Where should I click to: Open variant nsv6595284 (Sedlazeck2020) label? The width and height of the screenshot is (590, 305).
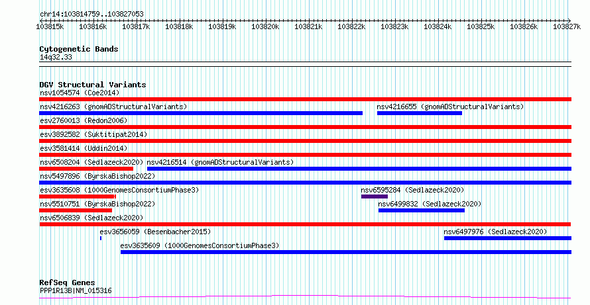tap(412, 190)
